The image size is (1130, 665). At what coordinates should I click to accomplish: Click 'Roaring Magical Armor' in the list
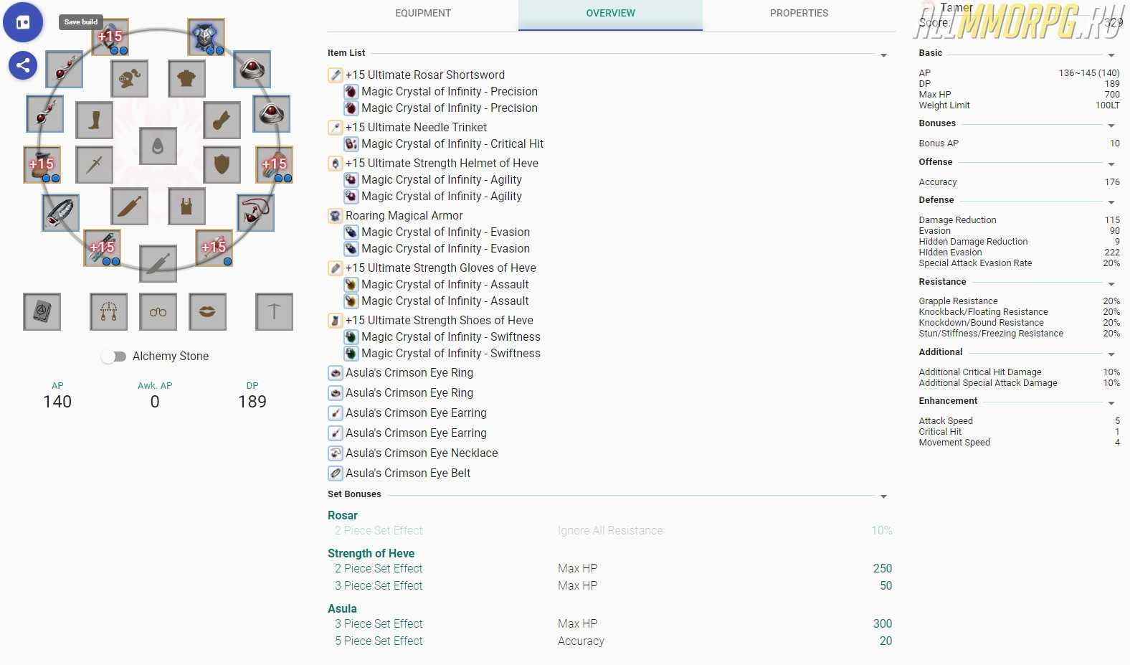coord(404,215)
